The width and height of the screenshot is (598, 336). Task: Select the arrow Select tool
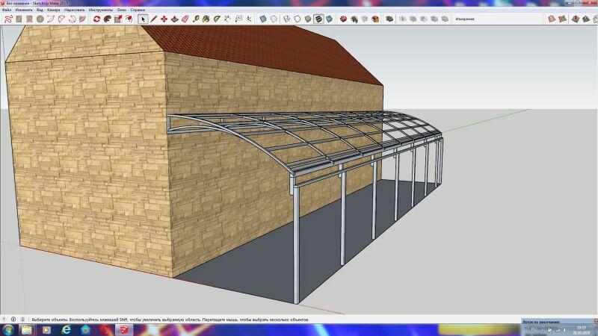pos(144,19)
